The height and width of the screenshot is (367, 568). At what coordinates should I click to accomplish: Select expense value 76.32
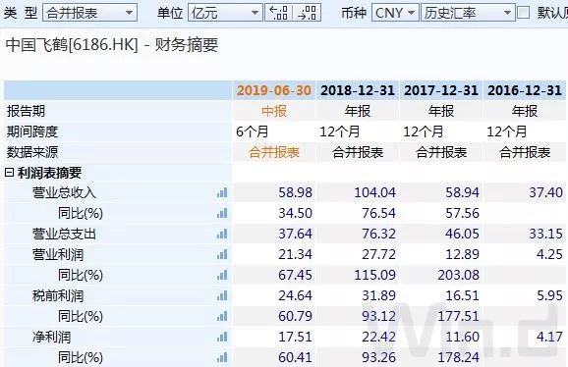click(x=379, y=234)
